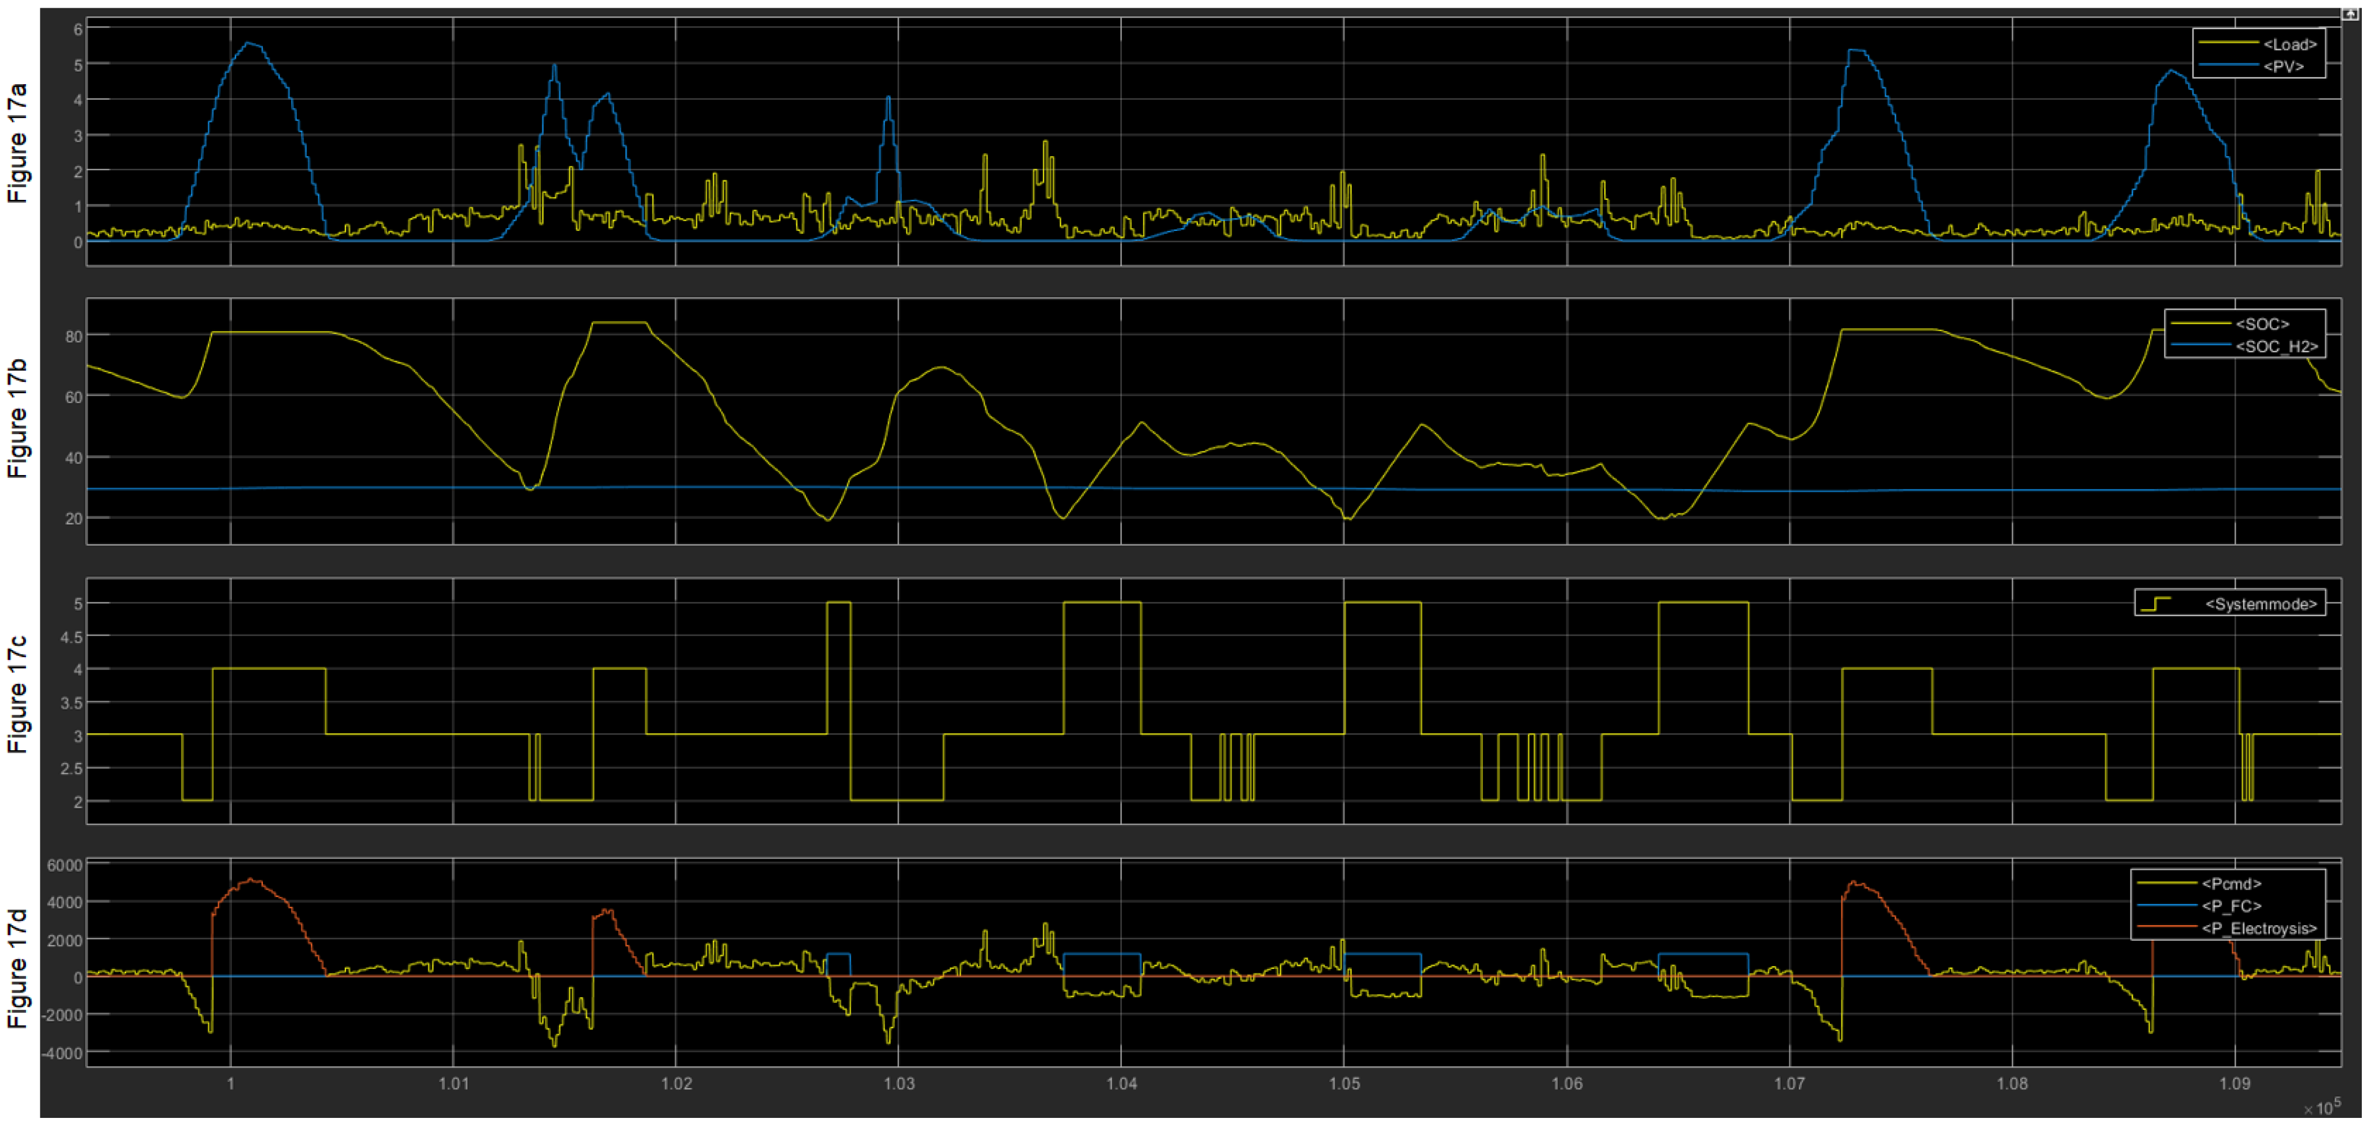This screenshot has height=1124, width=2369.
Task: Toggle the <P_FC> legend entry text
Action: pyautogui.click(x=2232, y=906)
